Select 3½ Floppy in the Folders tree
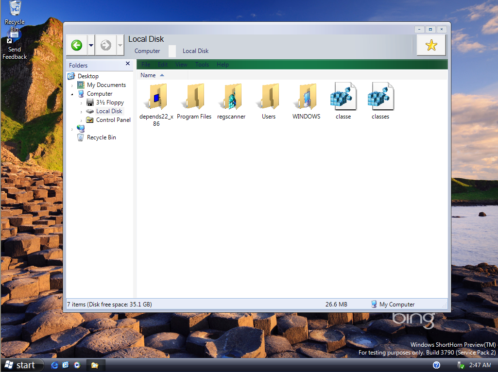 (110, 102)
